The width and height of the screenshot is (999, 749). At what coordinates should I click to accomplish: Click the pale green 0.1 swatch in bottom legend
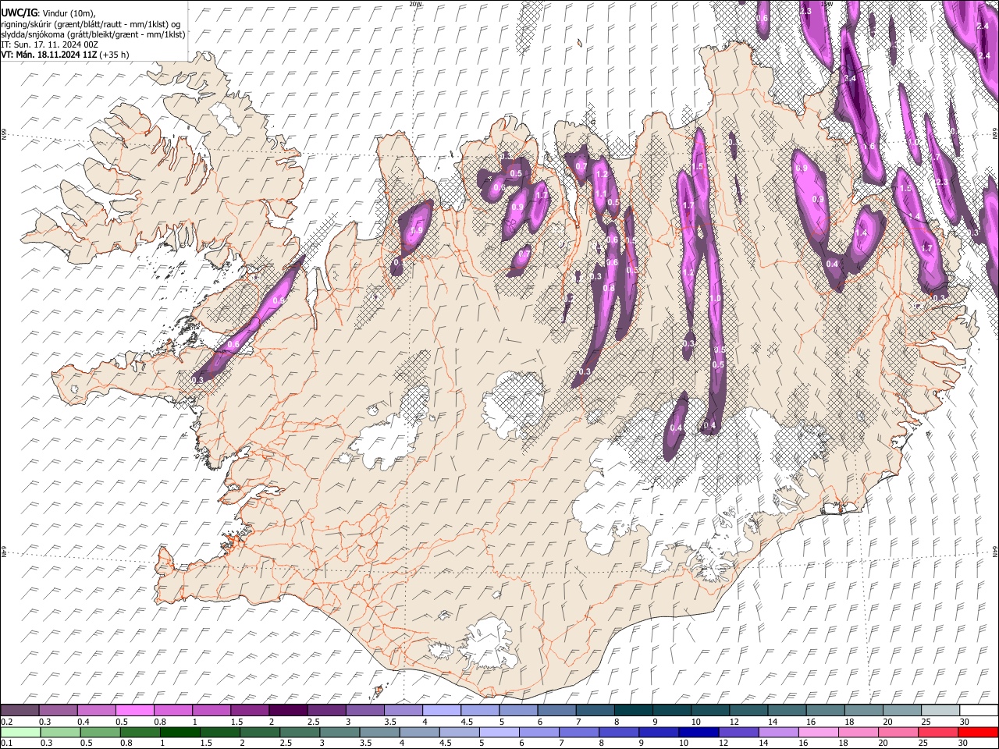coord(20,732)
